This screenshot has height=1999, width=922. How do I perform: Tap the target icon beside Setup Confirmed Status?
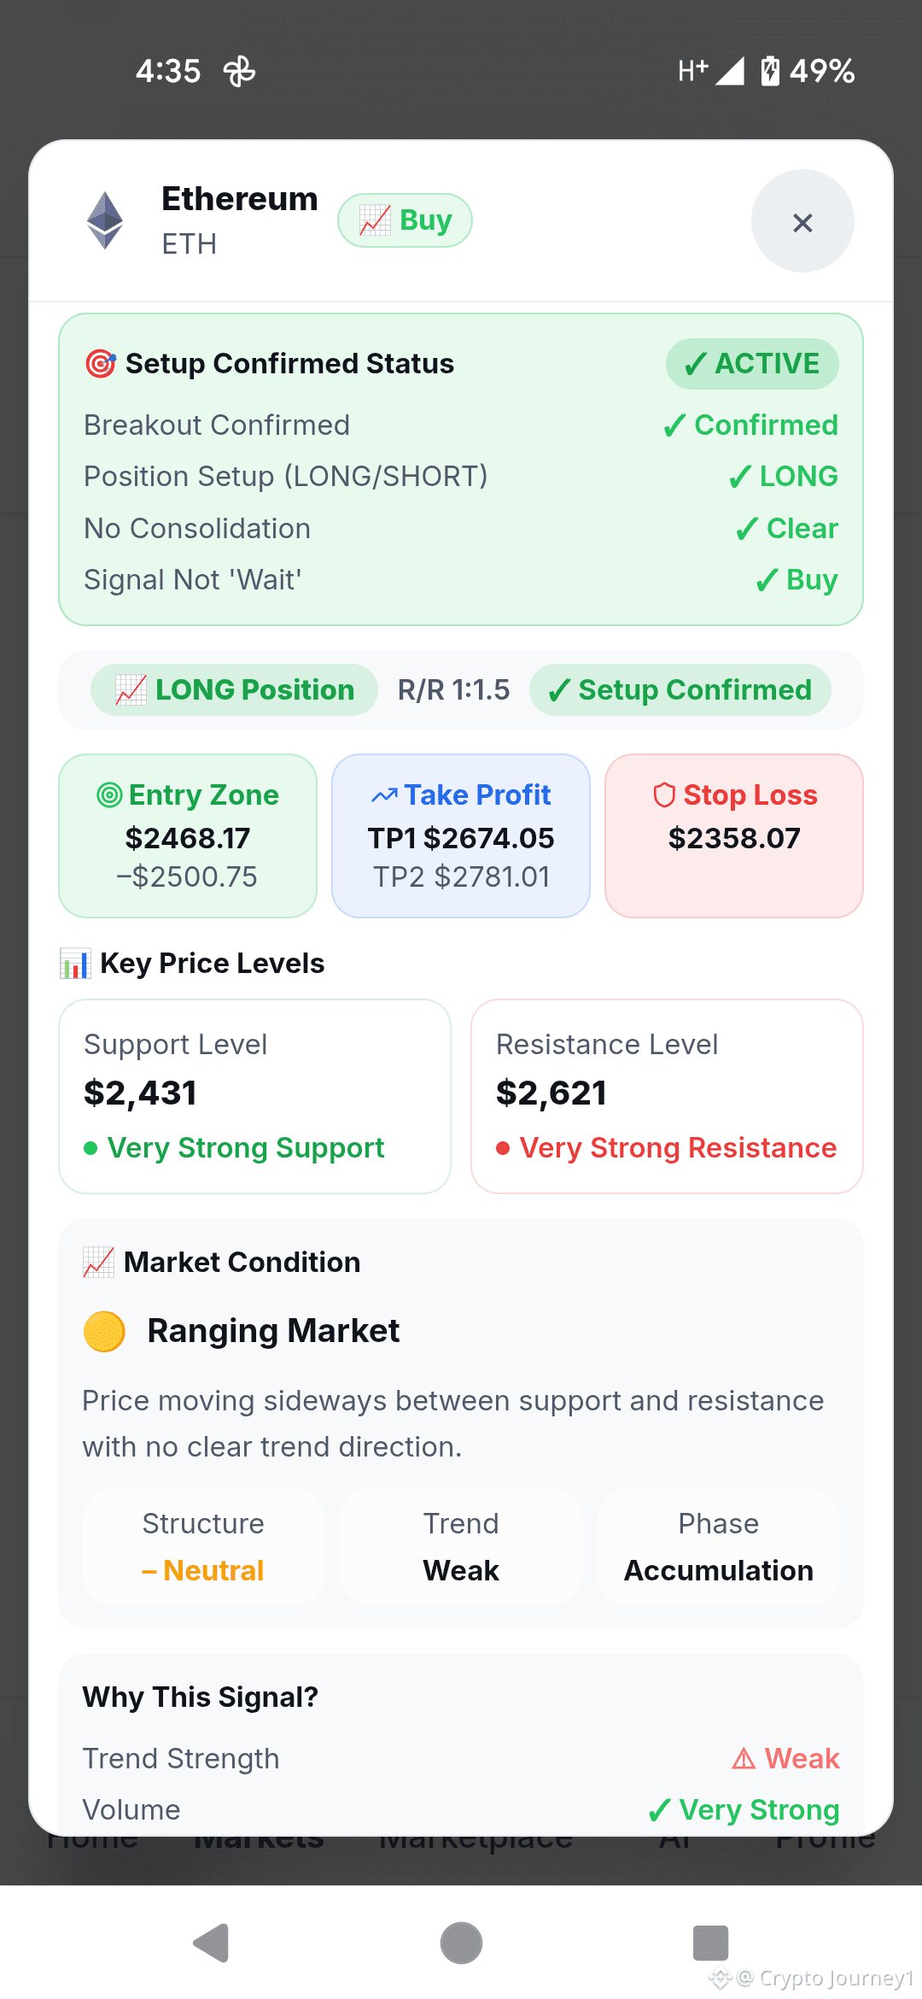(x=101, y=364)
